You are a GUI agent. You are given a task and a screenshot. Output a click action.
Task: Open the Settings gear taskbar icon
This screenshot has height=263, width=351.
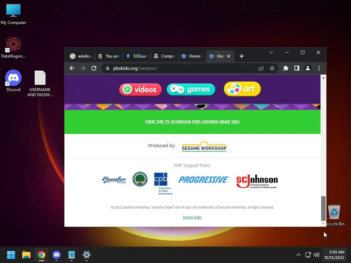click(87, 255)
